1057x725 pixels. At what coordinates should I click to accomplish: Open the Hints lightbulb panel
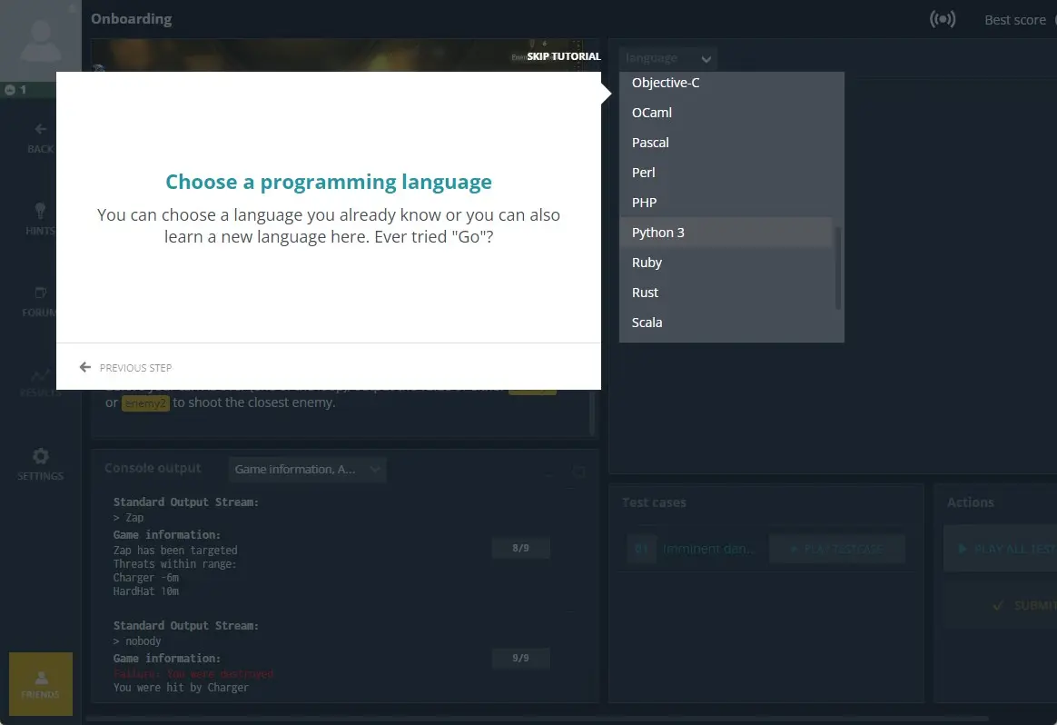pos(41,219)
